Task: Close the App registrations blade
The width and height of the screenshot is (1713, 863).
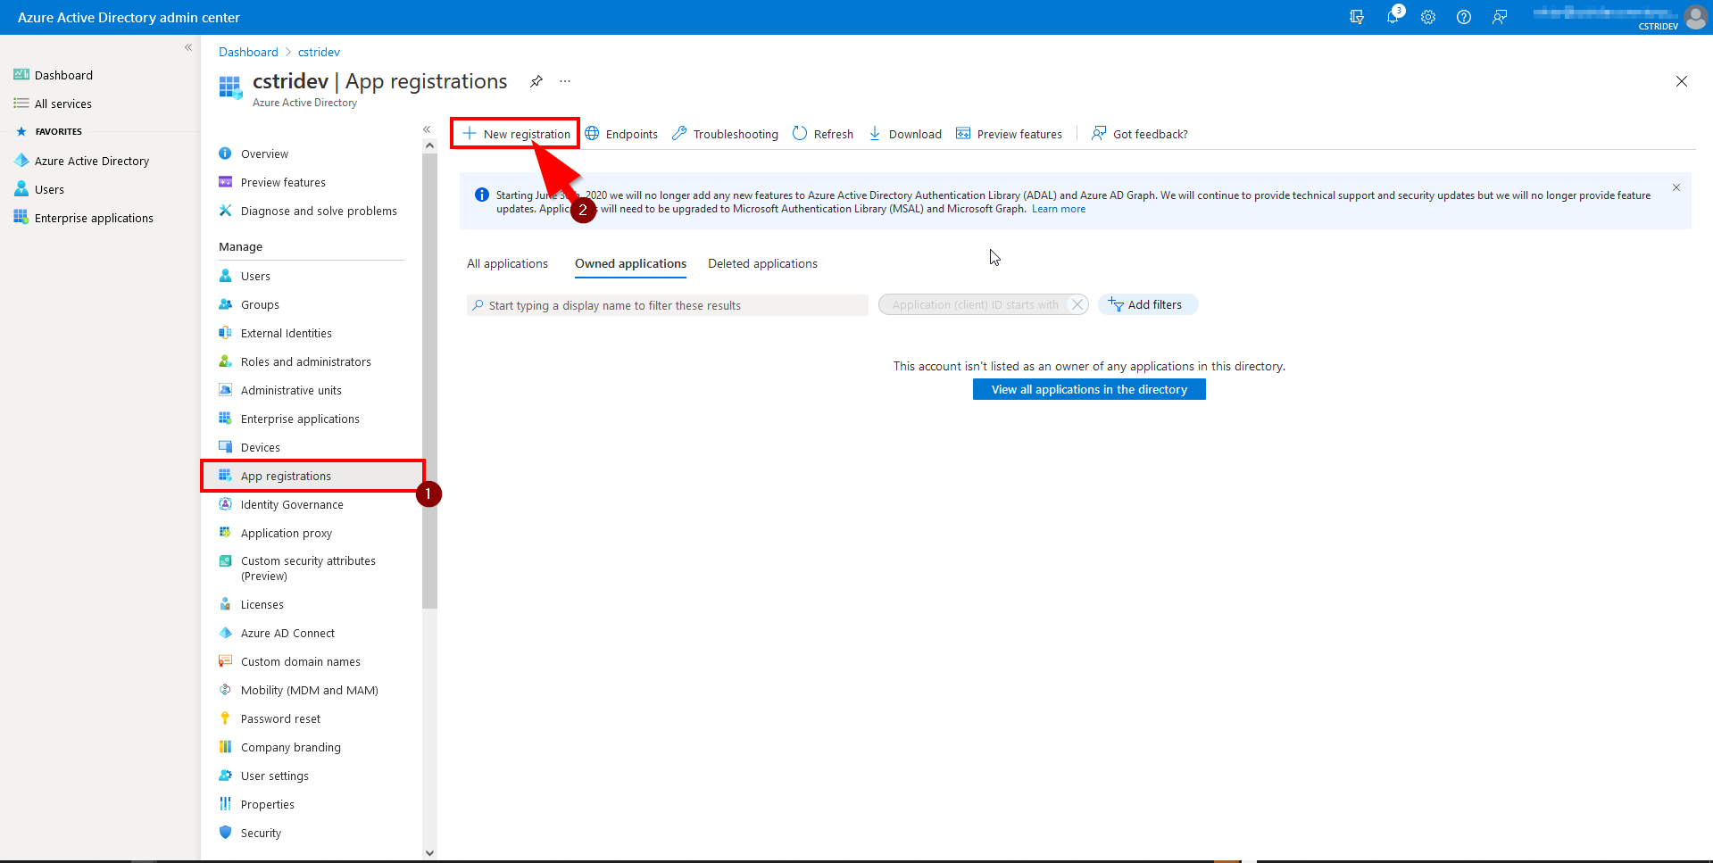Action: 1682,81
